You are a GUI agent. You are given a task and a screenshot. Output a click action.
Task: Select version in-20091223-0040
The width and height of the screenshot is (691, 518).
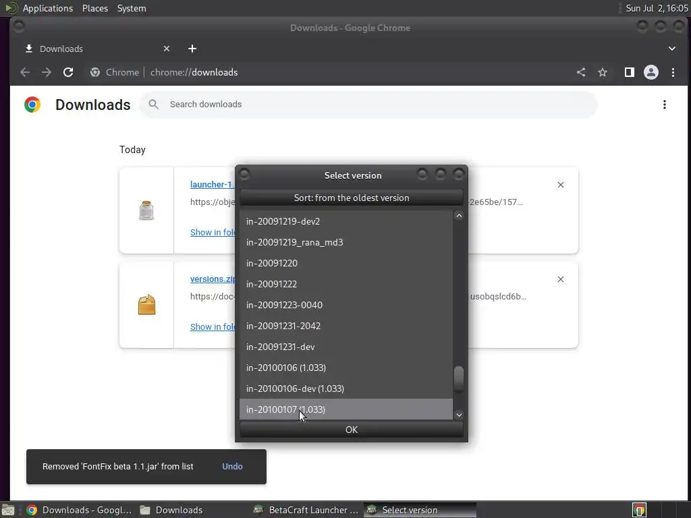click(346, 305)
